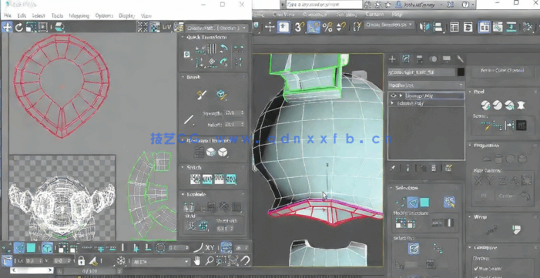Viewport: 540px width, 278px height.
Task: Click Align Horizontally icon in Quick Transform
Action: tap(200, 49)
